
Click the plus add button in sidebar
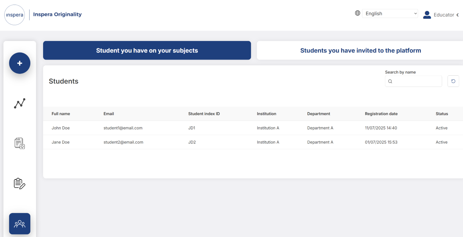[20, 63]
